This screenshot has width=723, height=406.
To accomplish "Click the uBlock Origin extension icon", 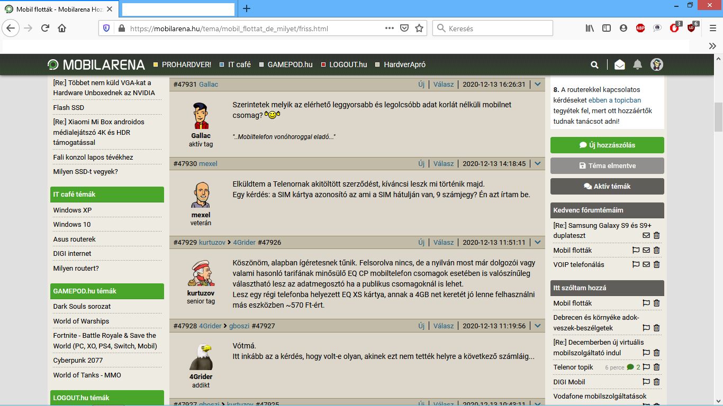I will (691, 29).
